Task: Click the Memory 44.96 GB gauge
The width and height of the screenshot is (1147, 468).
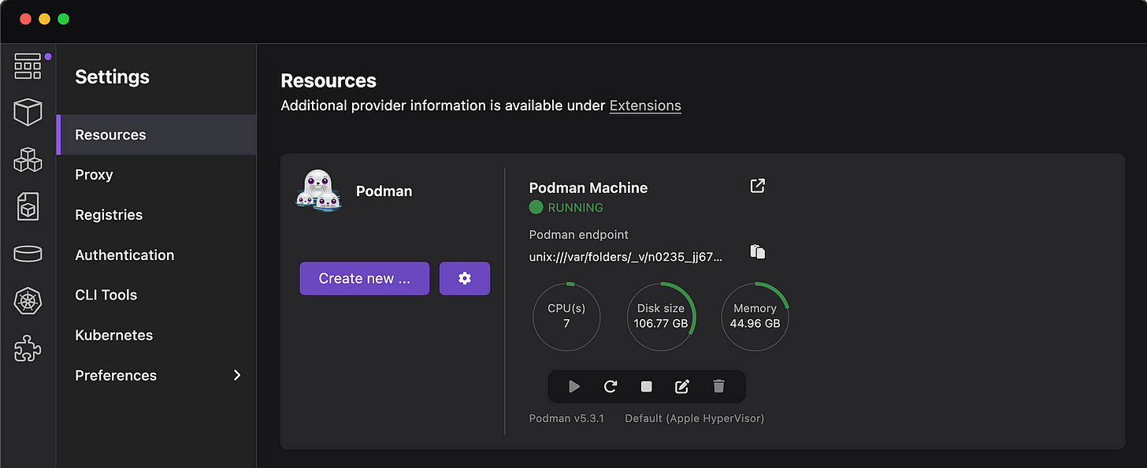Action: (x=755, y=316)
